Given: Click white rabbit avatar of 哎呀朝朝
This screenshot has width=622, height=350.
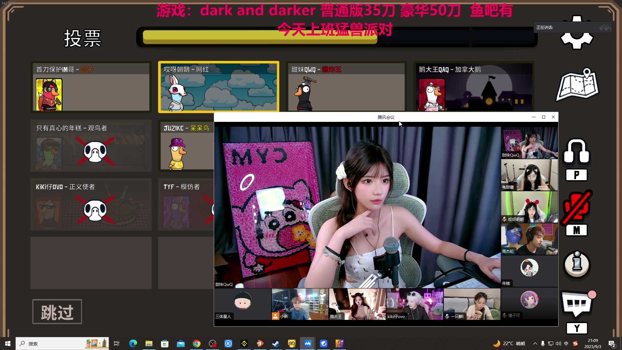Looking at the screenshot, I should (177, 93).
